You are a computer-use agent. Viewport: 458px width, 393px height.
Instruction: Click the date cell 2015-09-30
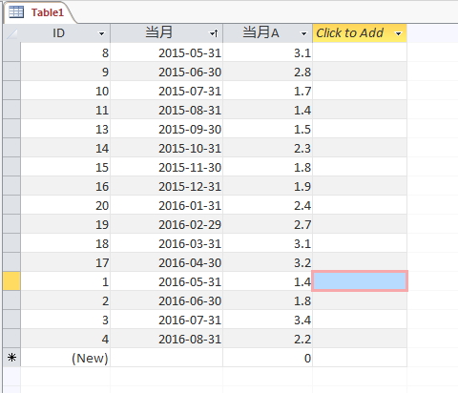167,129
